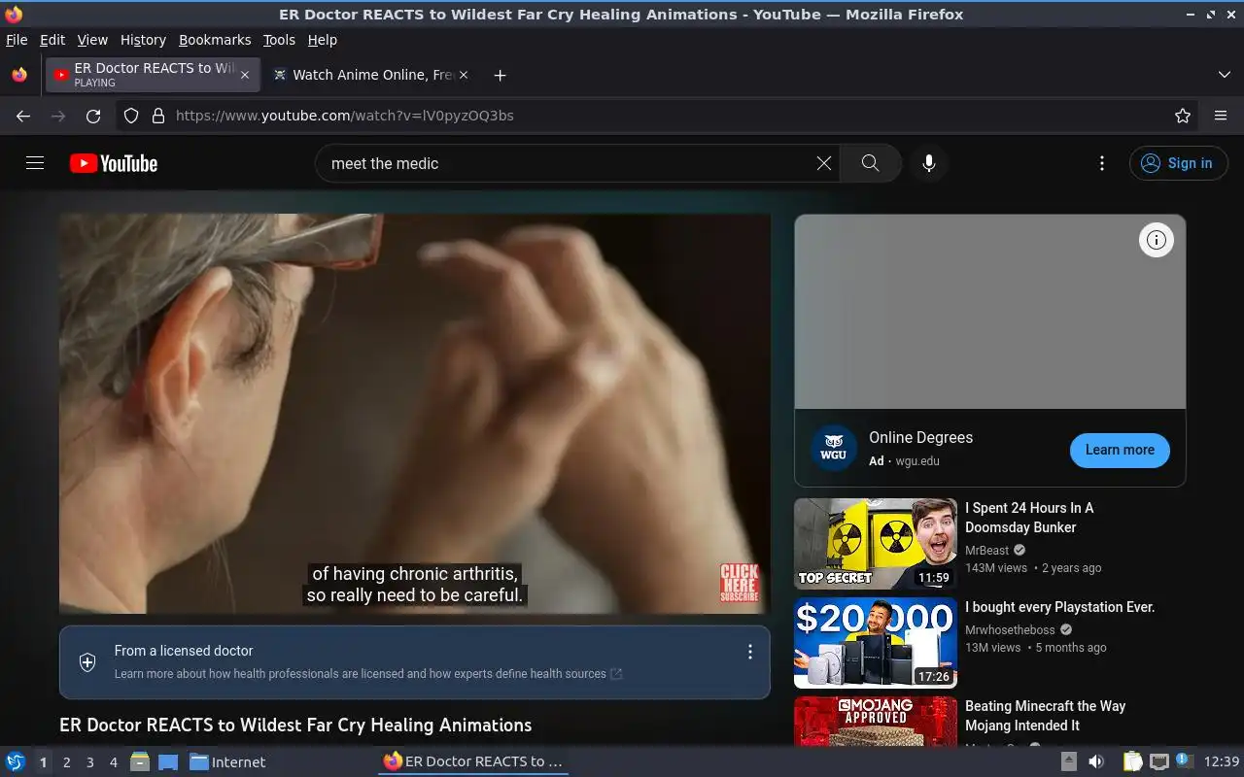Open 'I bought every Playstation Ever' thumbnail
Image resolution: width=1244 pixels, height=777 pixels.
876,643
